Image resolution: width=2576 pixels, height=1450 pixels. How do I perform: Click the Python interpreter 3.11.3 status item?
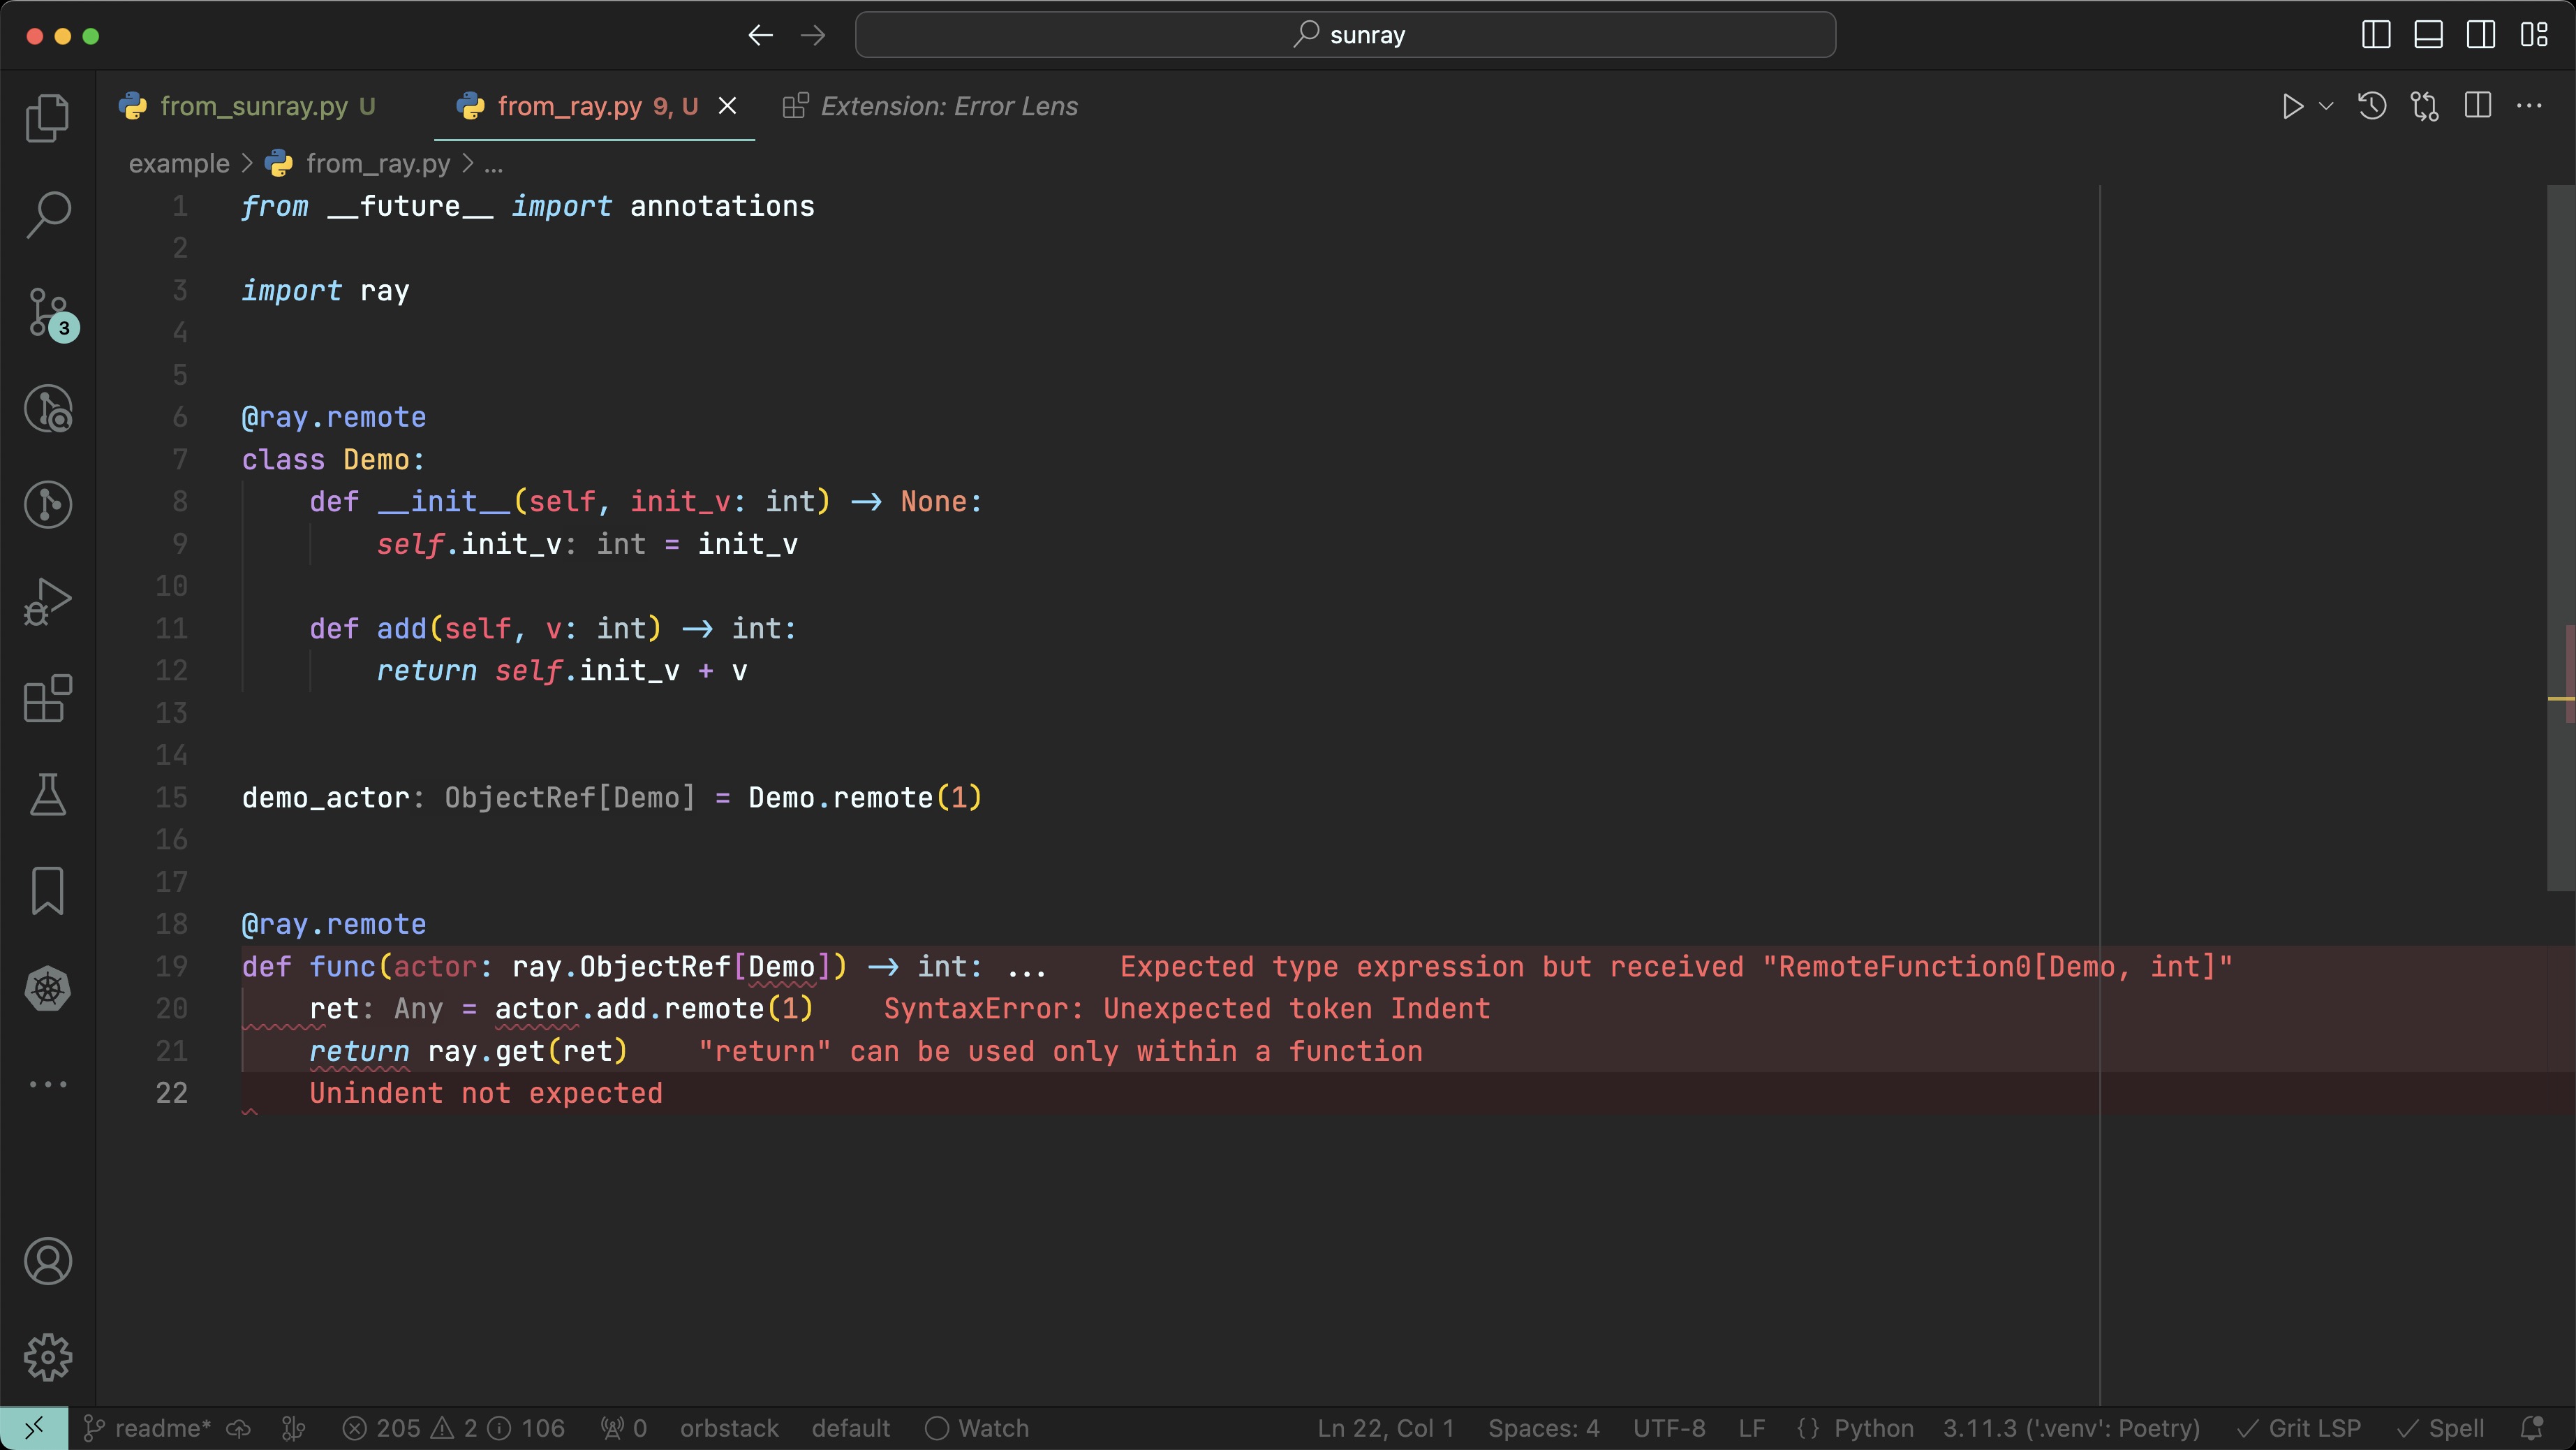pyautogui.click(x=2071, y=1428)
